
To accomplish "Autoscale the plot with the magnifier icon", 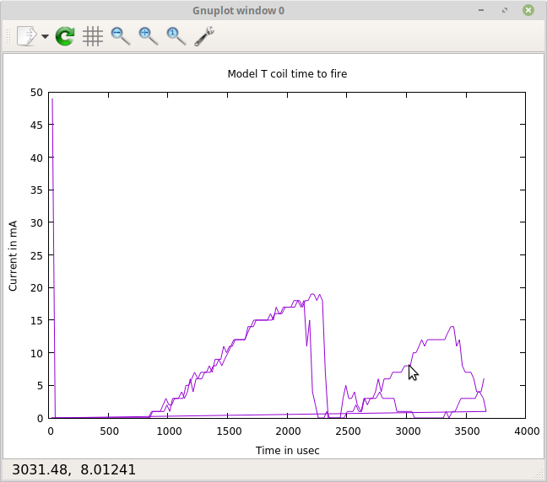I will [x=176, y=36].
